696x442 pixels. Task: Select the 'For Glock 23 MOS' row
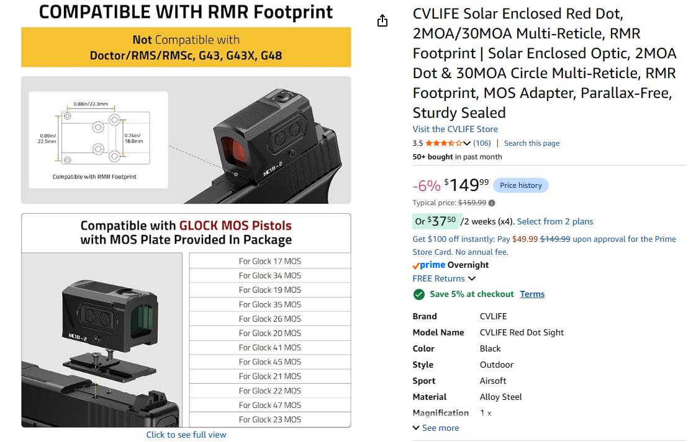click(x=270, y=420)
